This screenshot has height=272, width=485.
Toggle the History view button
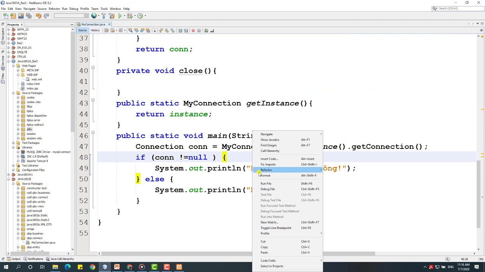(95, 31)
